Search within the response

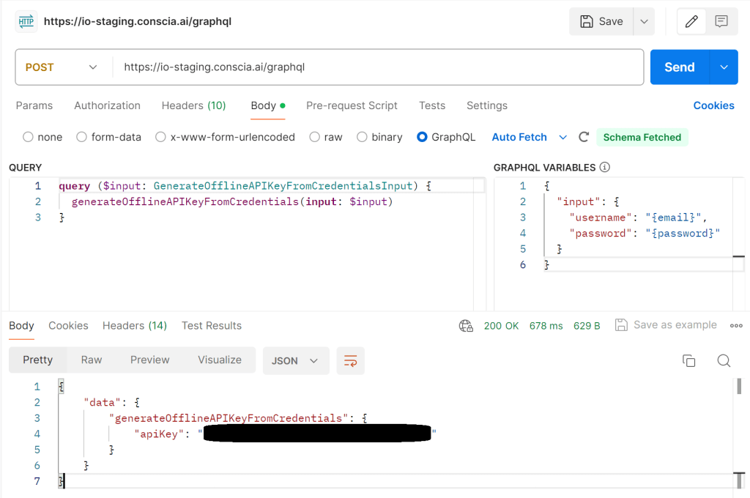(724, 360)
